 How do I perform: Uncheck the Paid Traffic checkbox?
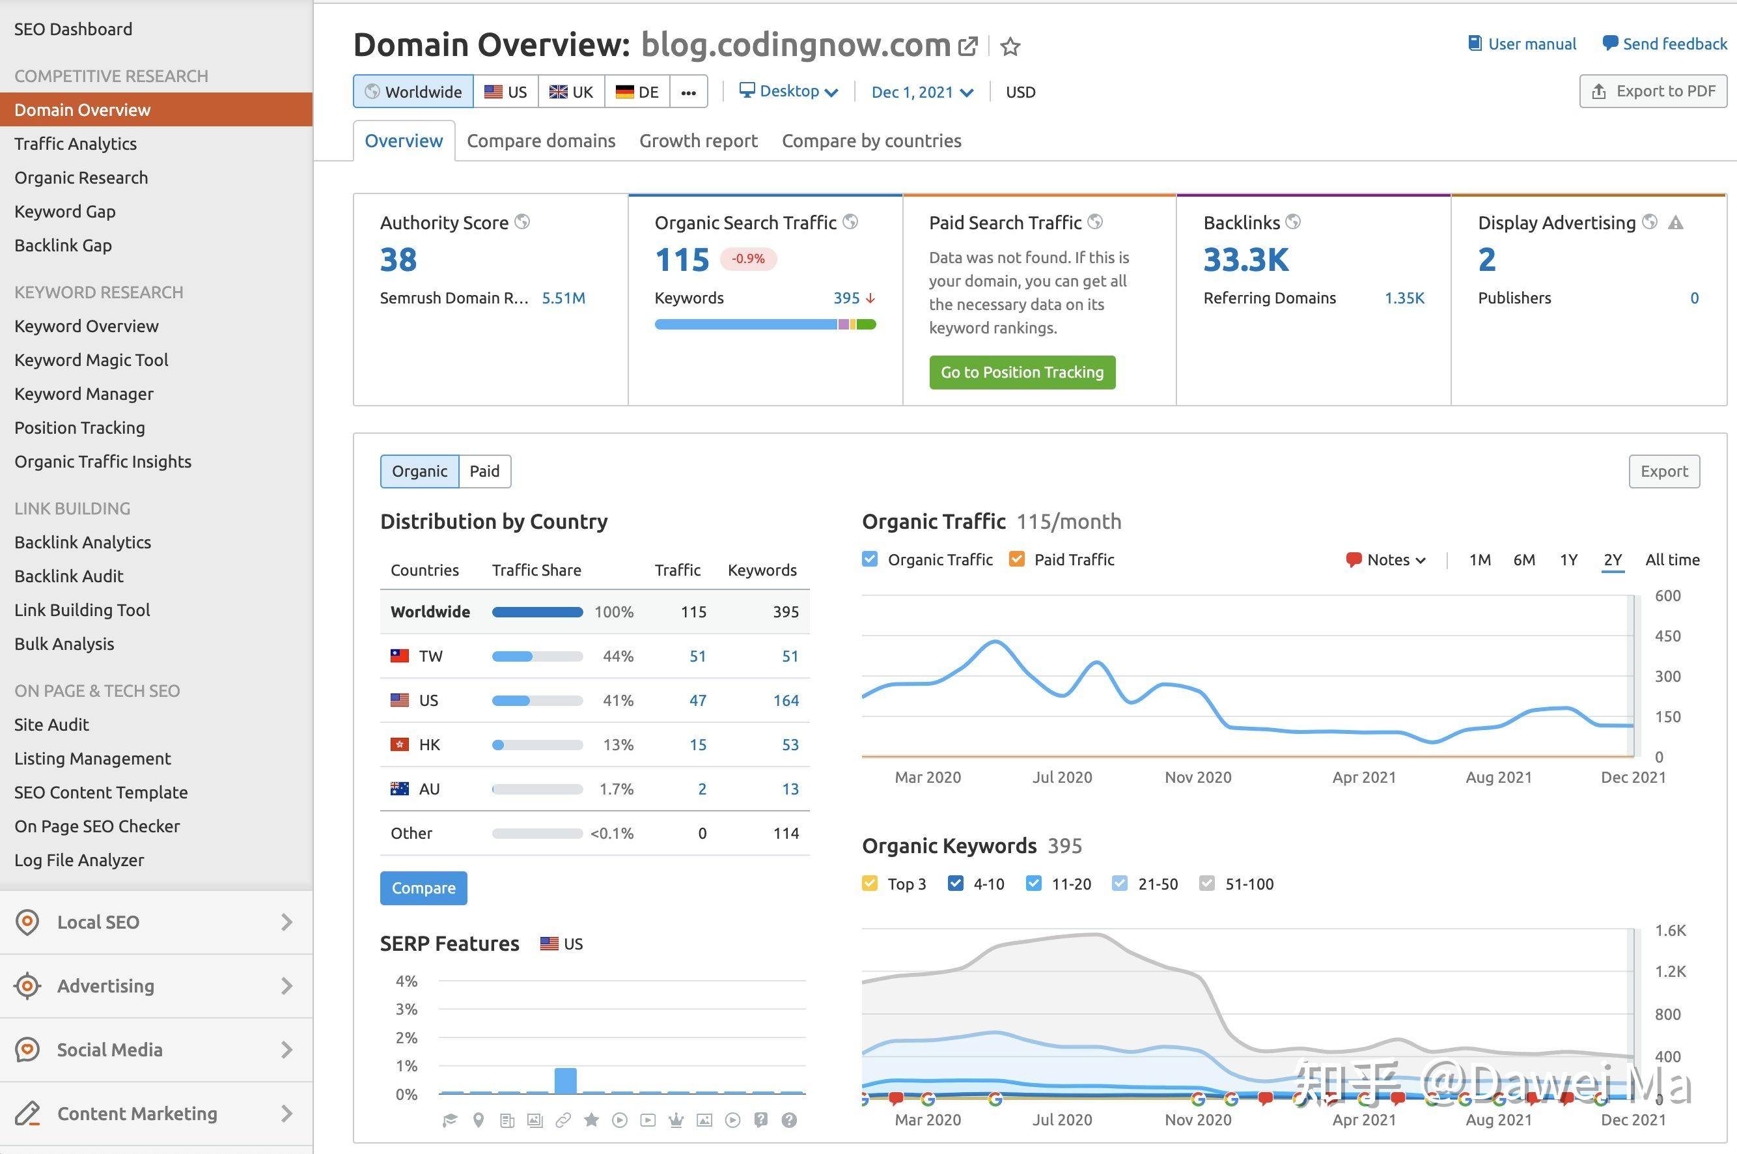point(1017,559)
